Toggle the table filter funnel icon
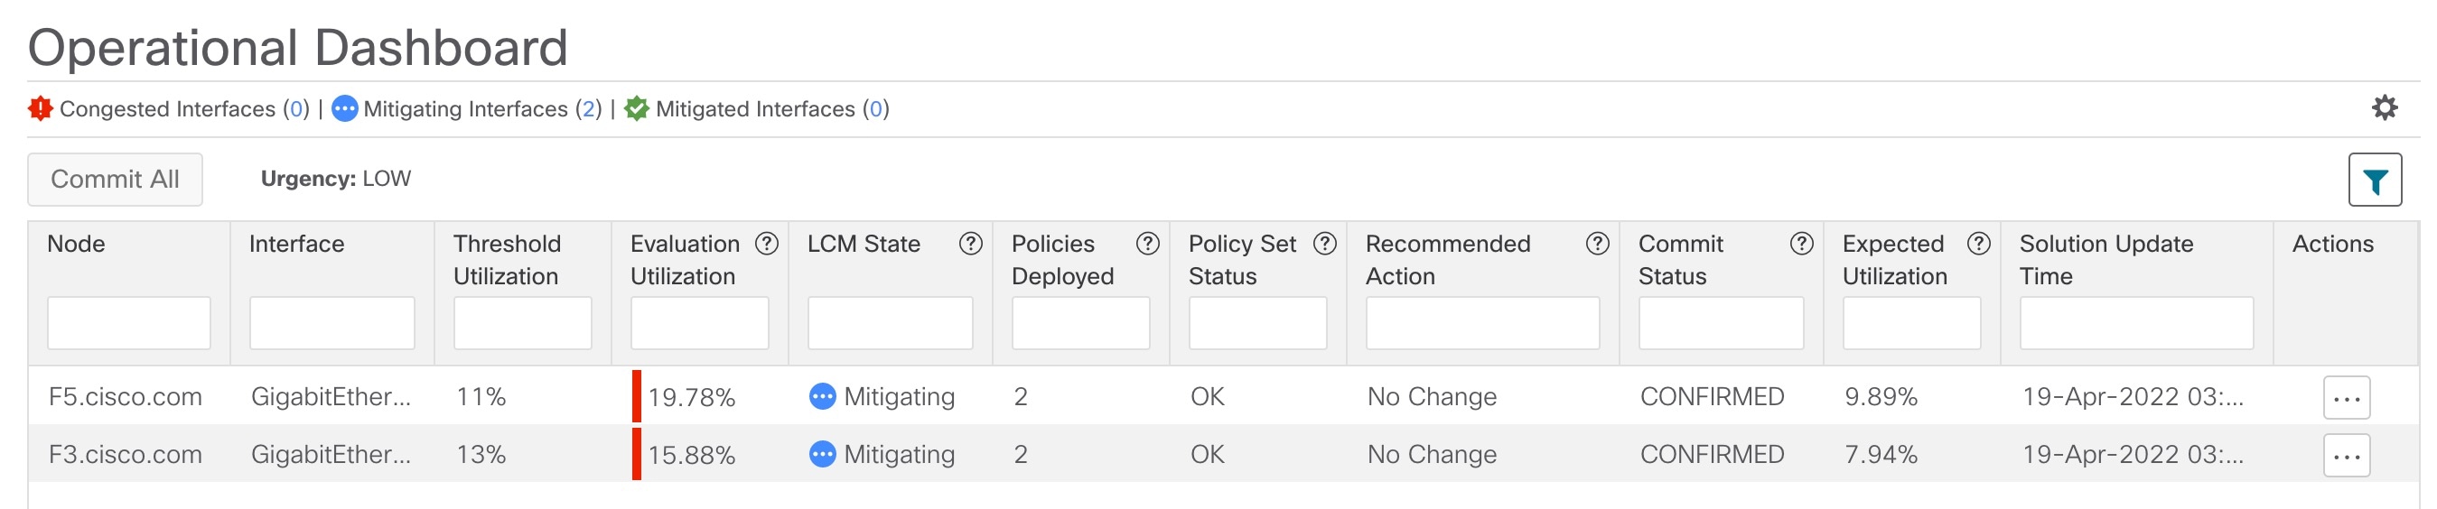The image size is (2437, 509). click(x=2375, y=180)
